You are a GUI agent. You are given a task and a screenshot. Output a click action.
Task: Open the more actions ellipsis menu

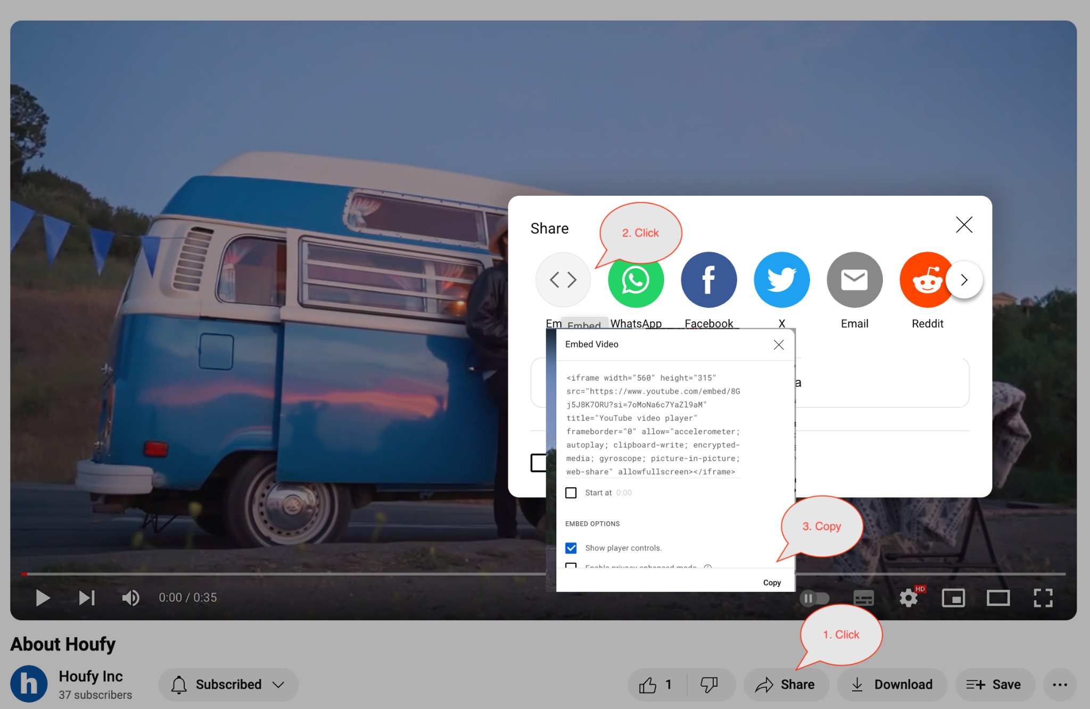coord(1060,685)
